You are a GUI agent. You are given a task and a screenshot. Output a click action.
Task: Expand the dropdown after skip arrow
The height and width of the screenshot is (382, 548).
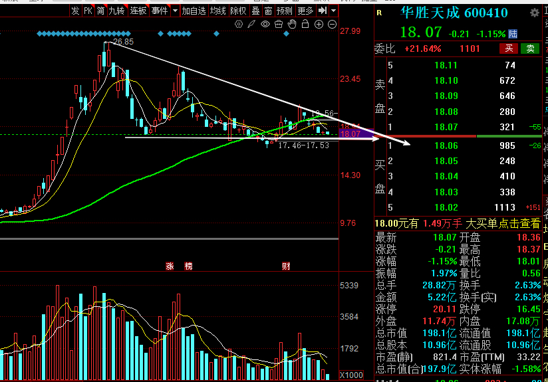(334, 11)
